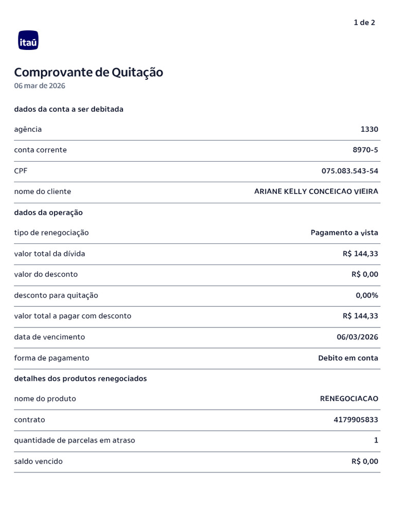Viewport: 395px width, 527px height.
Task: Select the 0,00% discount percentage
Action: tap(367, 295)
